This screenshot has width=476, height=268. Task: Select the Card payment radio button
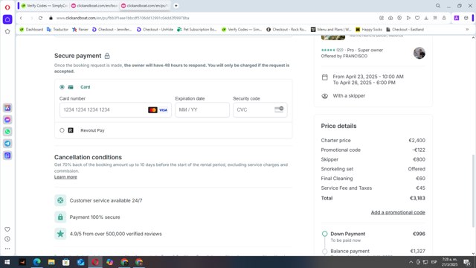coord(62,87)
